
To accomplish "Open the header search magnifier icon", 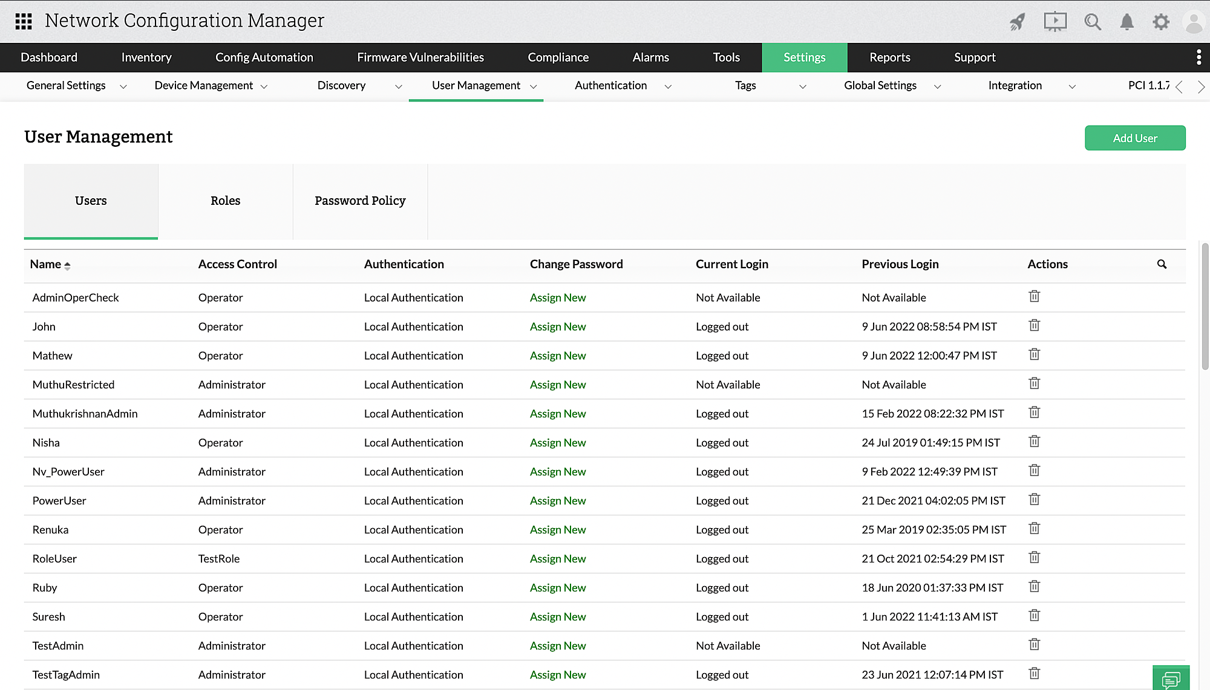I will coord(1092,22).
